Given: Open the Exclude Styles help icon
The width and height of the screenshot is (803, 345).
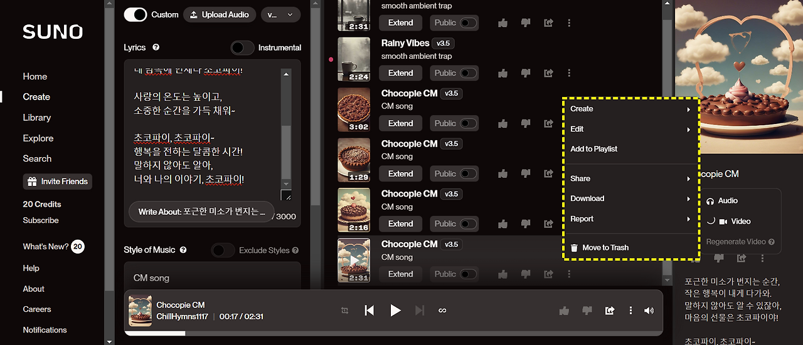Looking at the screenshot, I should tap(295, 250).
